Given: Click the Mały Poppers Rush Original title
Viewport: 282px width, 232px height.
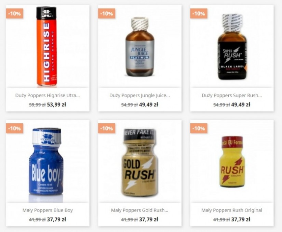Looking at the screenshot, I should pos(232,210).
